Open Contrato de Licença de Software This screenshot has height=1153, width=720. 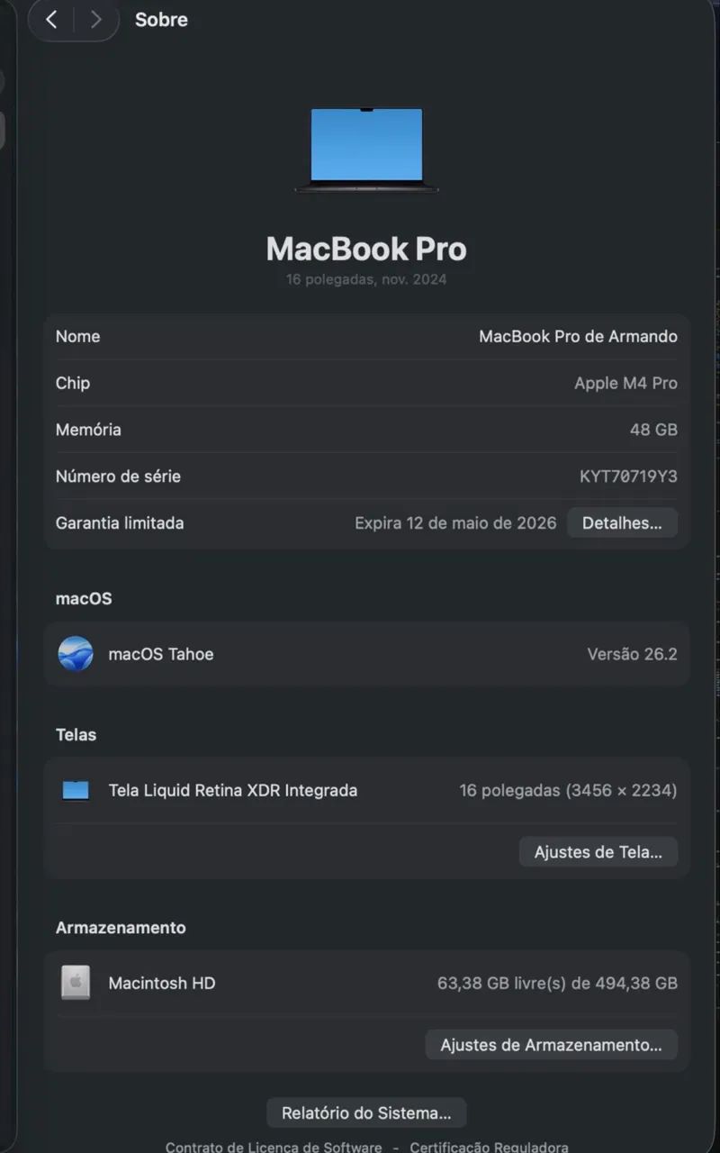[x=273, y=1147]
